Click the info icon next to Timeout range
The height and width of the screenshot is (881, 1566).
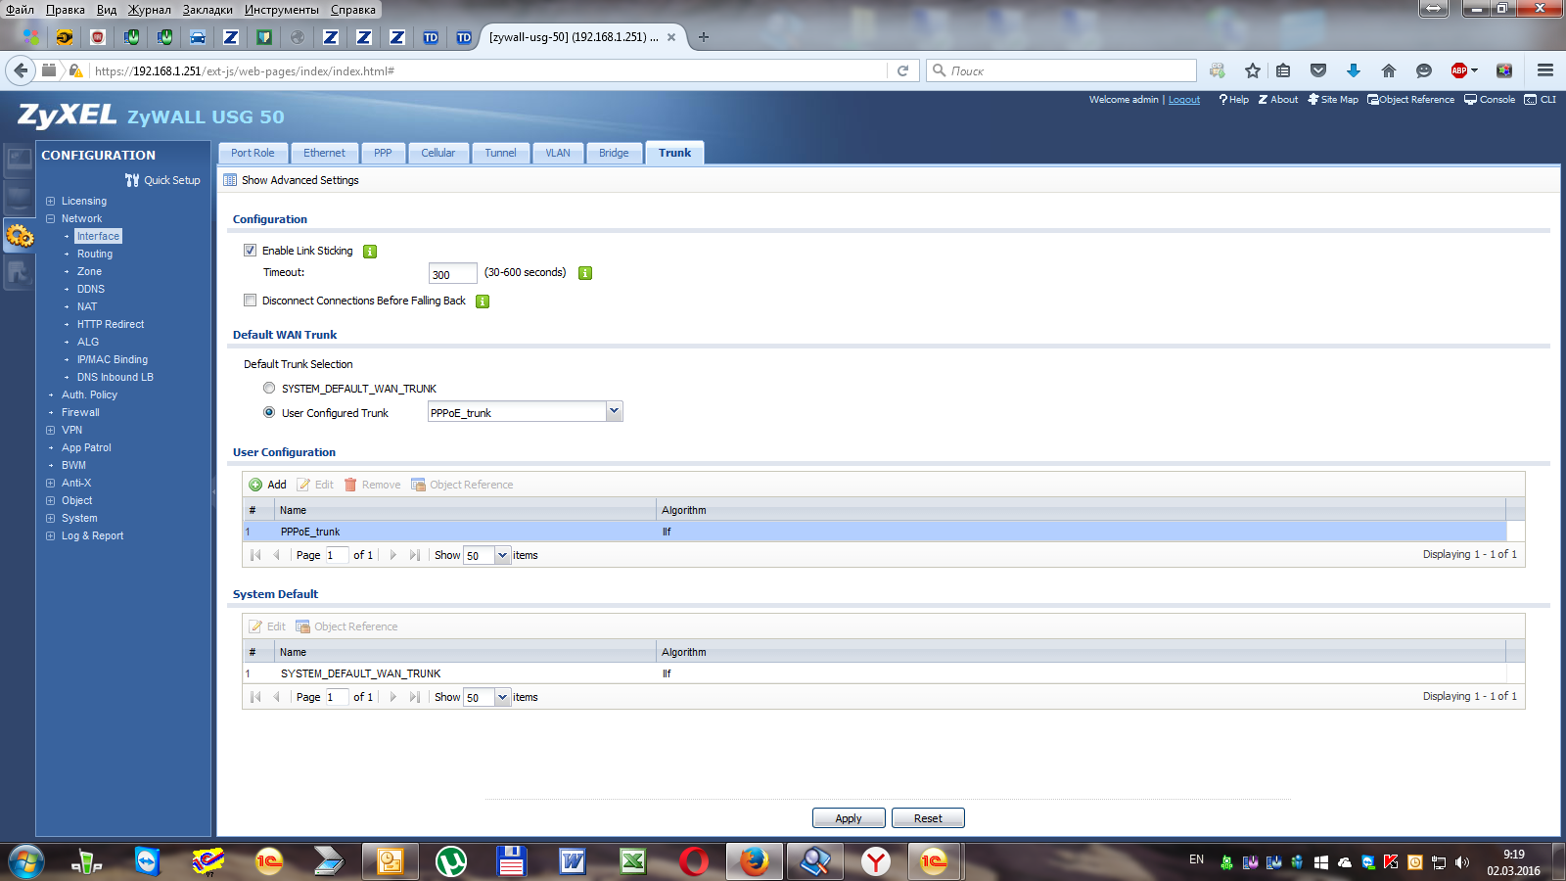(x=585, y=273)
